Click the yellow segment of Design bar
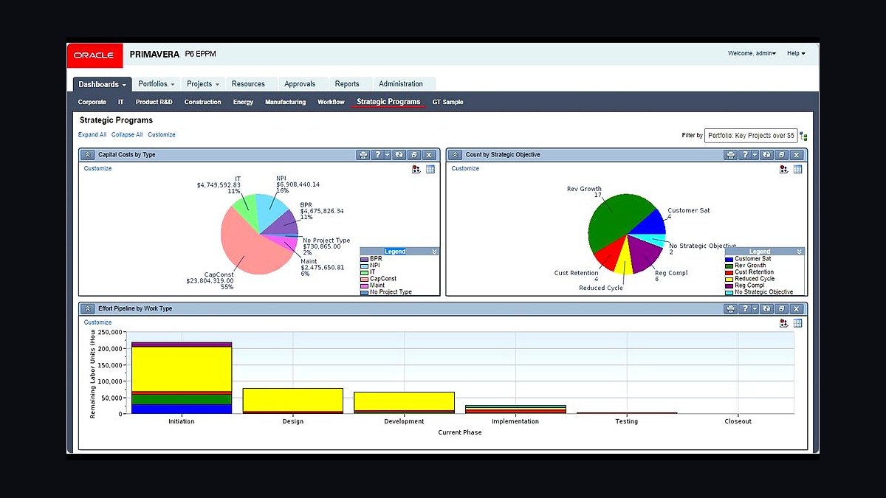Image resolution: width=886 pixels, height=498 pixels. [x=293, y=399]
